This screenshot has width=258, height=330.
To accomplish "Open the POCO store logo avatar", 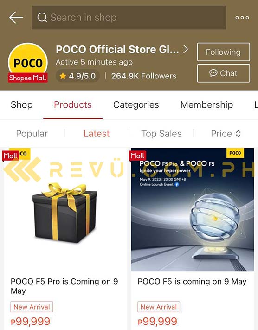I will coord(28,61).
